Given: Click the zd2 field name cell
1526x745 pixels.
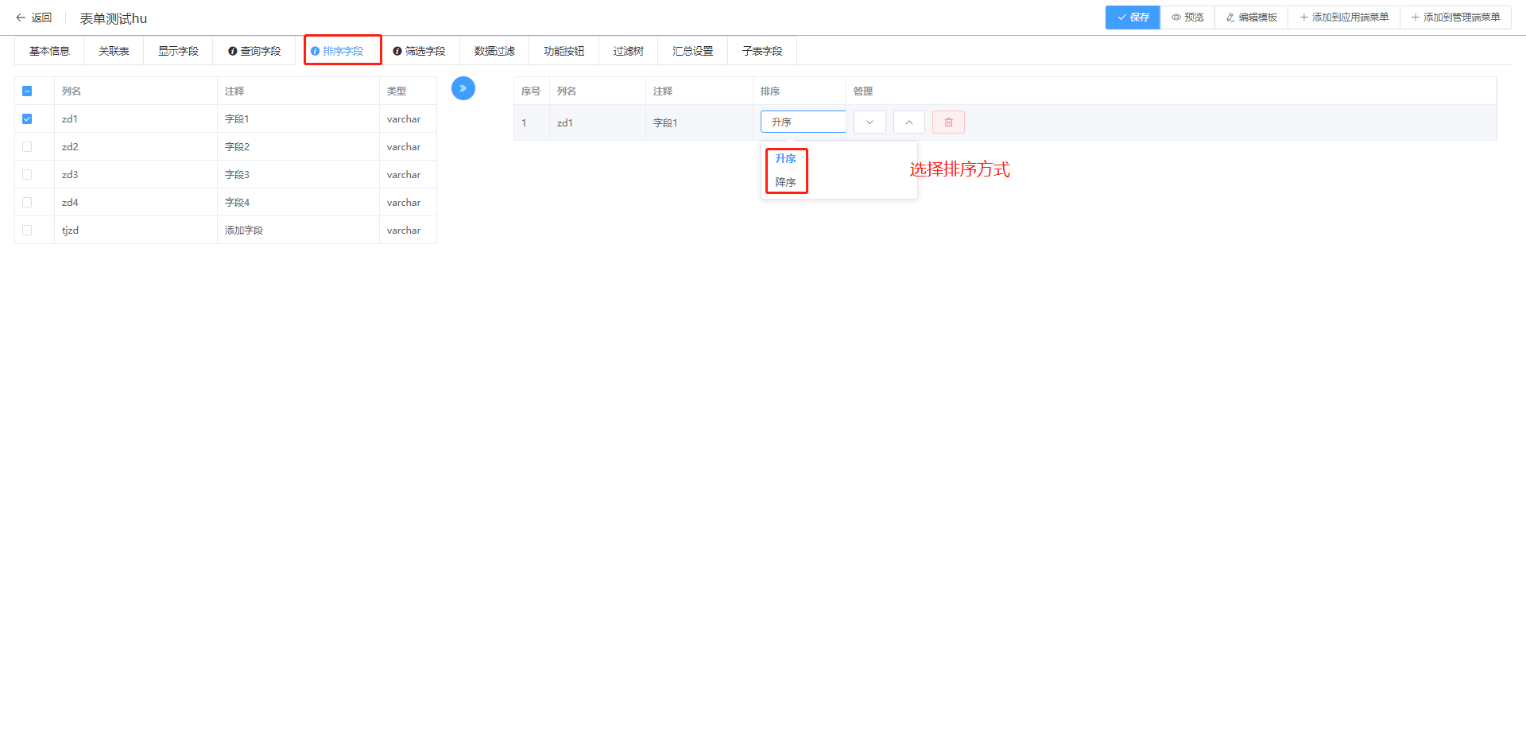Looking at the screenshot, I should (x=70, y=147).
